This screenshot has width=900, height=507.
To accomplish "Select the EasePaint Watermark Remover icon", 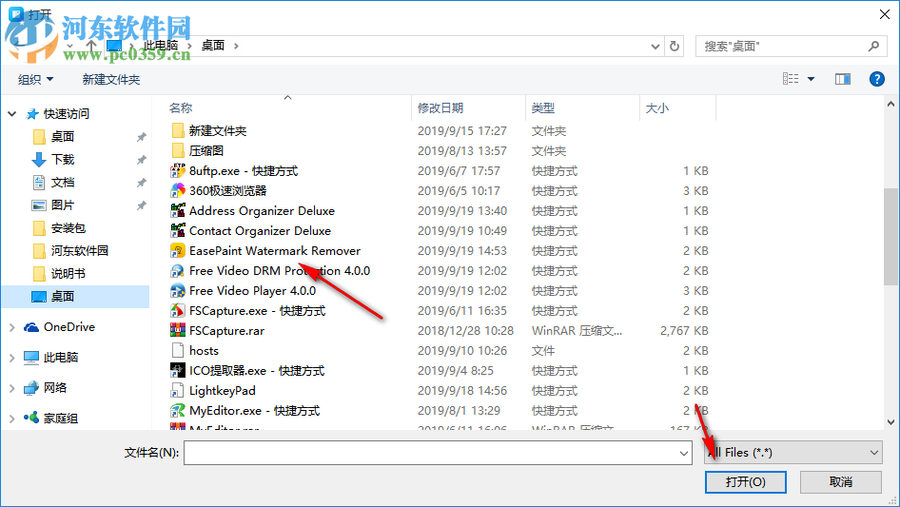I will tap(178, 251).
